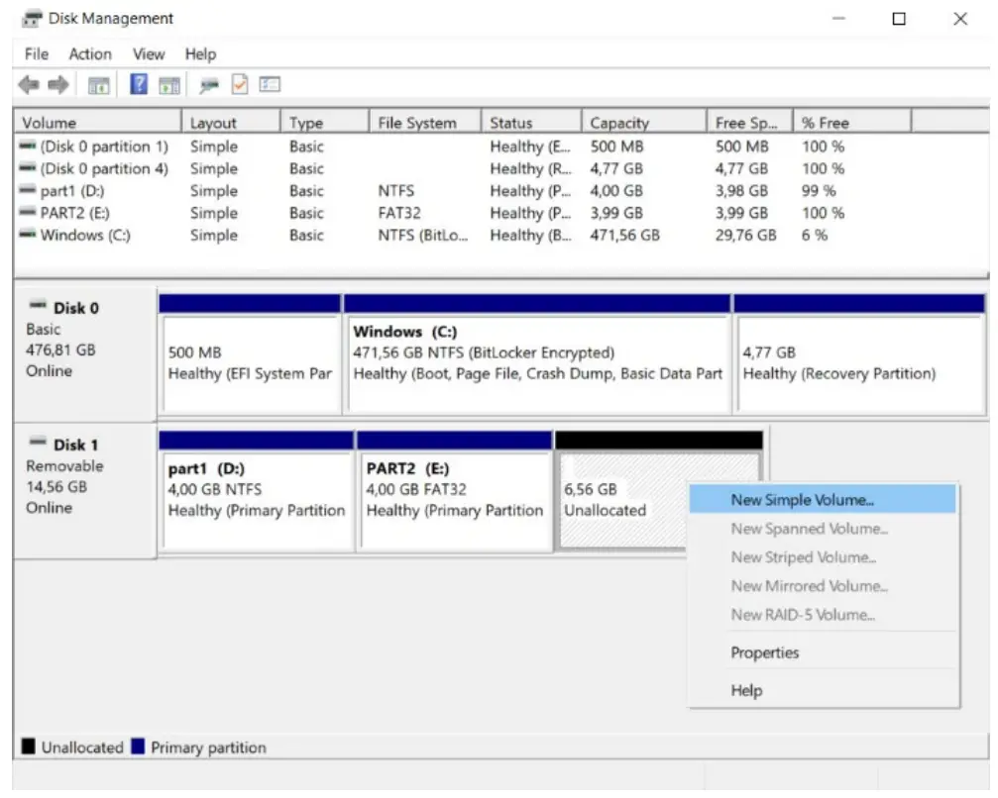Sort by the Capacity column header
Screen dimensions: 998x798
point(619,123)
